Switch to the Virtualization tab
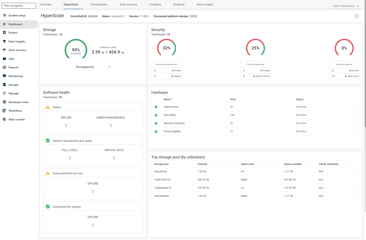Viewport: 366px width, 240px height. tap(100, 4)
